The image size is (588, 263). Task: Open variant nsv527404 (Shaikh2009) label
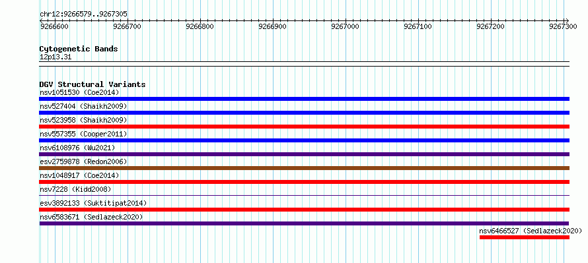(83, 106)
